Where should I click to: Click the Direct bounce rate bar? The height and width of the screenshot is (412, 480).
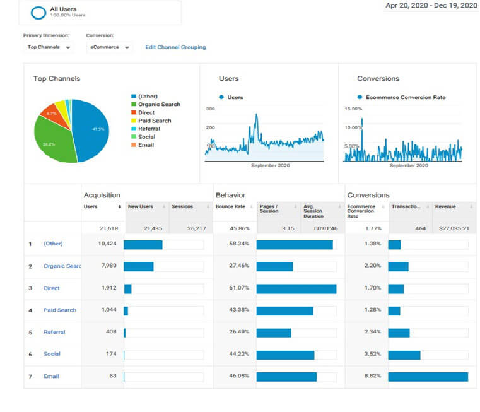tap(296, 289)
